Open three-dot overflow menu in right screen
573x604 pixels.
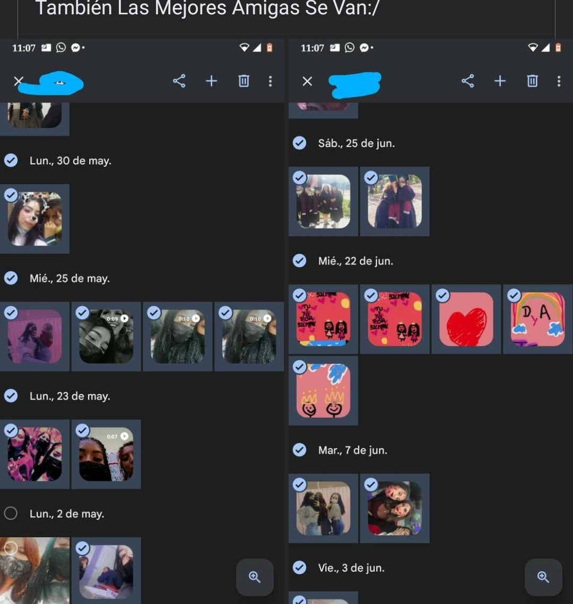559,81
